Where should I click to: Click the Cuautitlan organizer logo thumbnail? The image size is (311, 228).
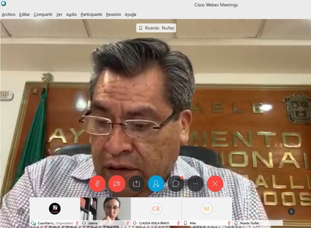[x=55, y=209]
